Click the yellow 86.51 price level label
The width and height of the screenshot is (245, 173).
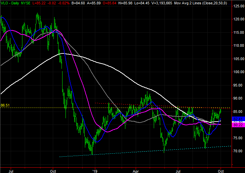coord(5,105)
